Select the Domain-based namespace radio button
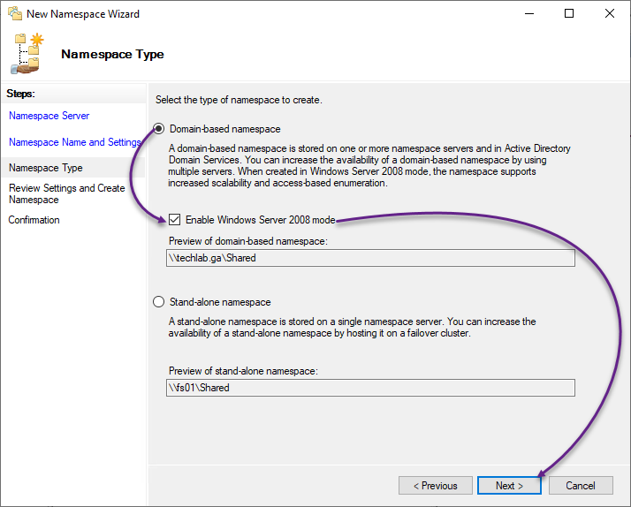631x507 pixels. (x=158, y=129)
